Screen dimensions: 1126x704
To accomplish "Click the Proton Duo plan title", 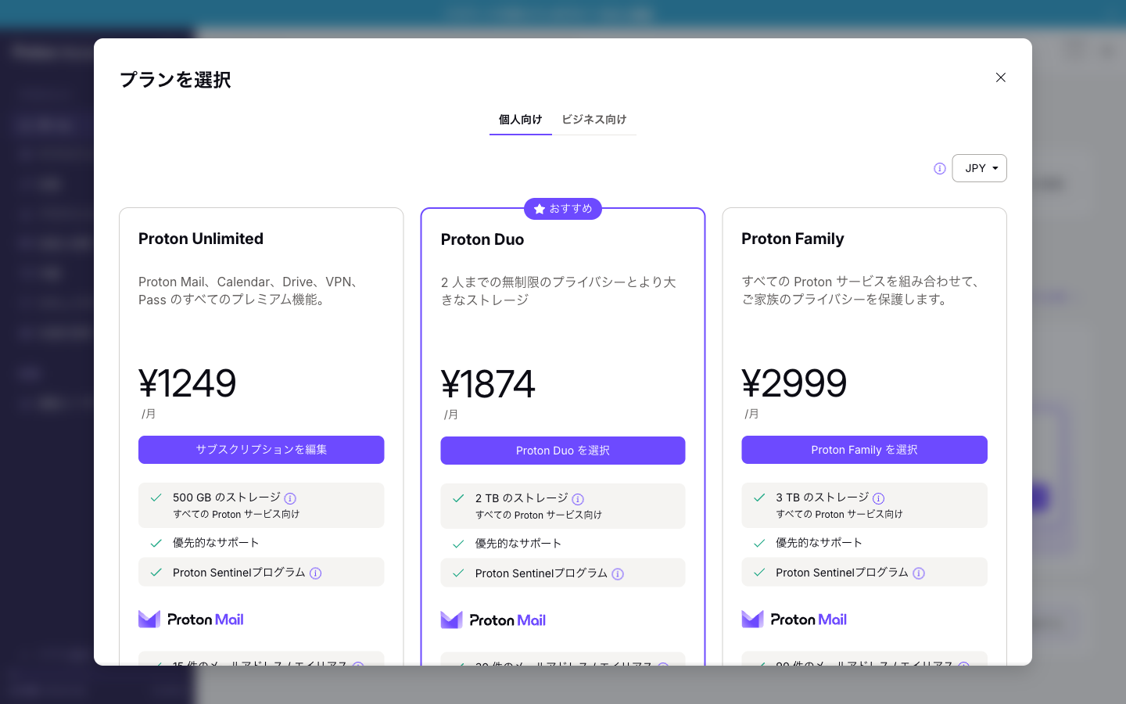I will (x=482, y=239).
